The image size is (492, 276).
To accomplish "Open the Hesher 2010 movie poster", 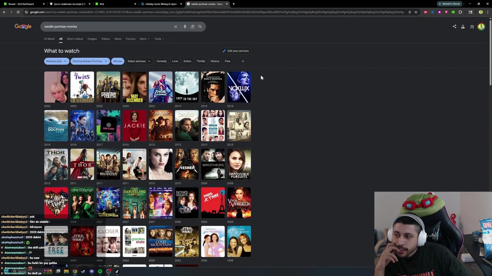I will click(x=187, y=164).
